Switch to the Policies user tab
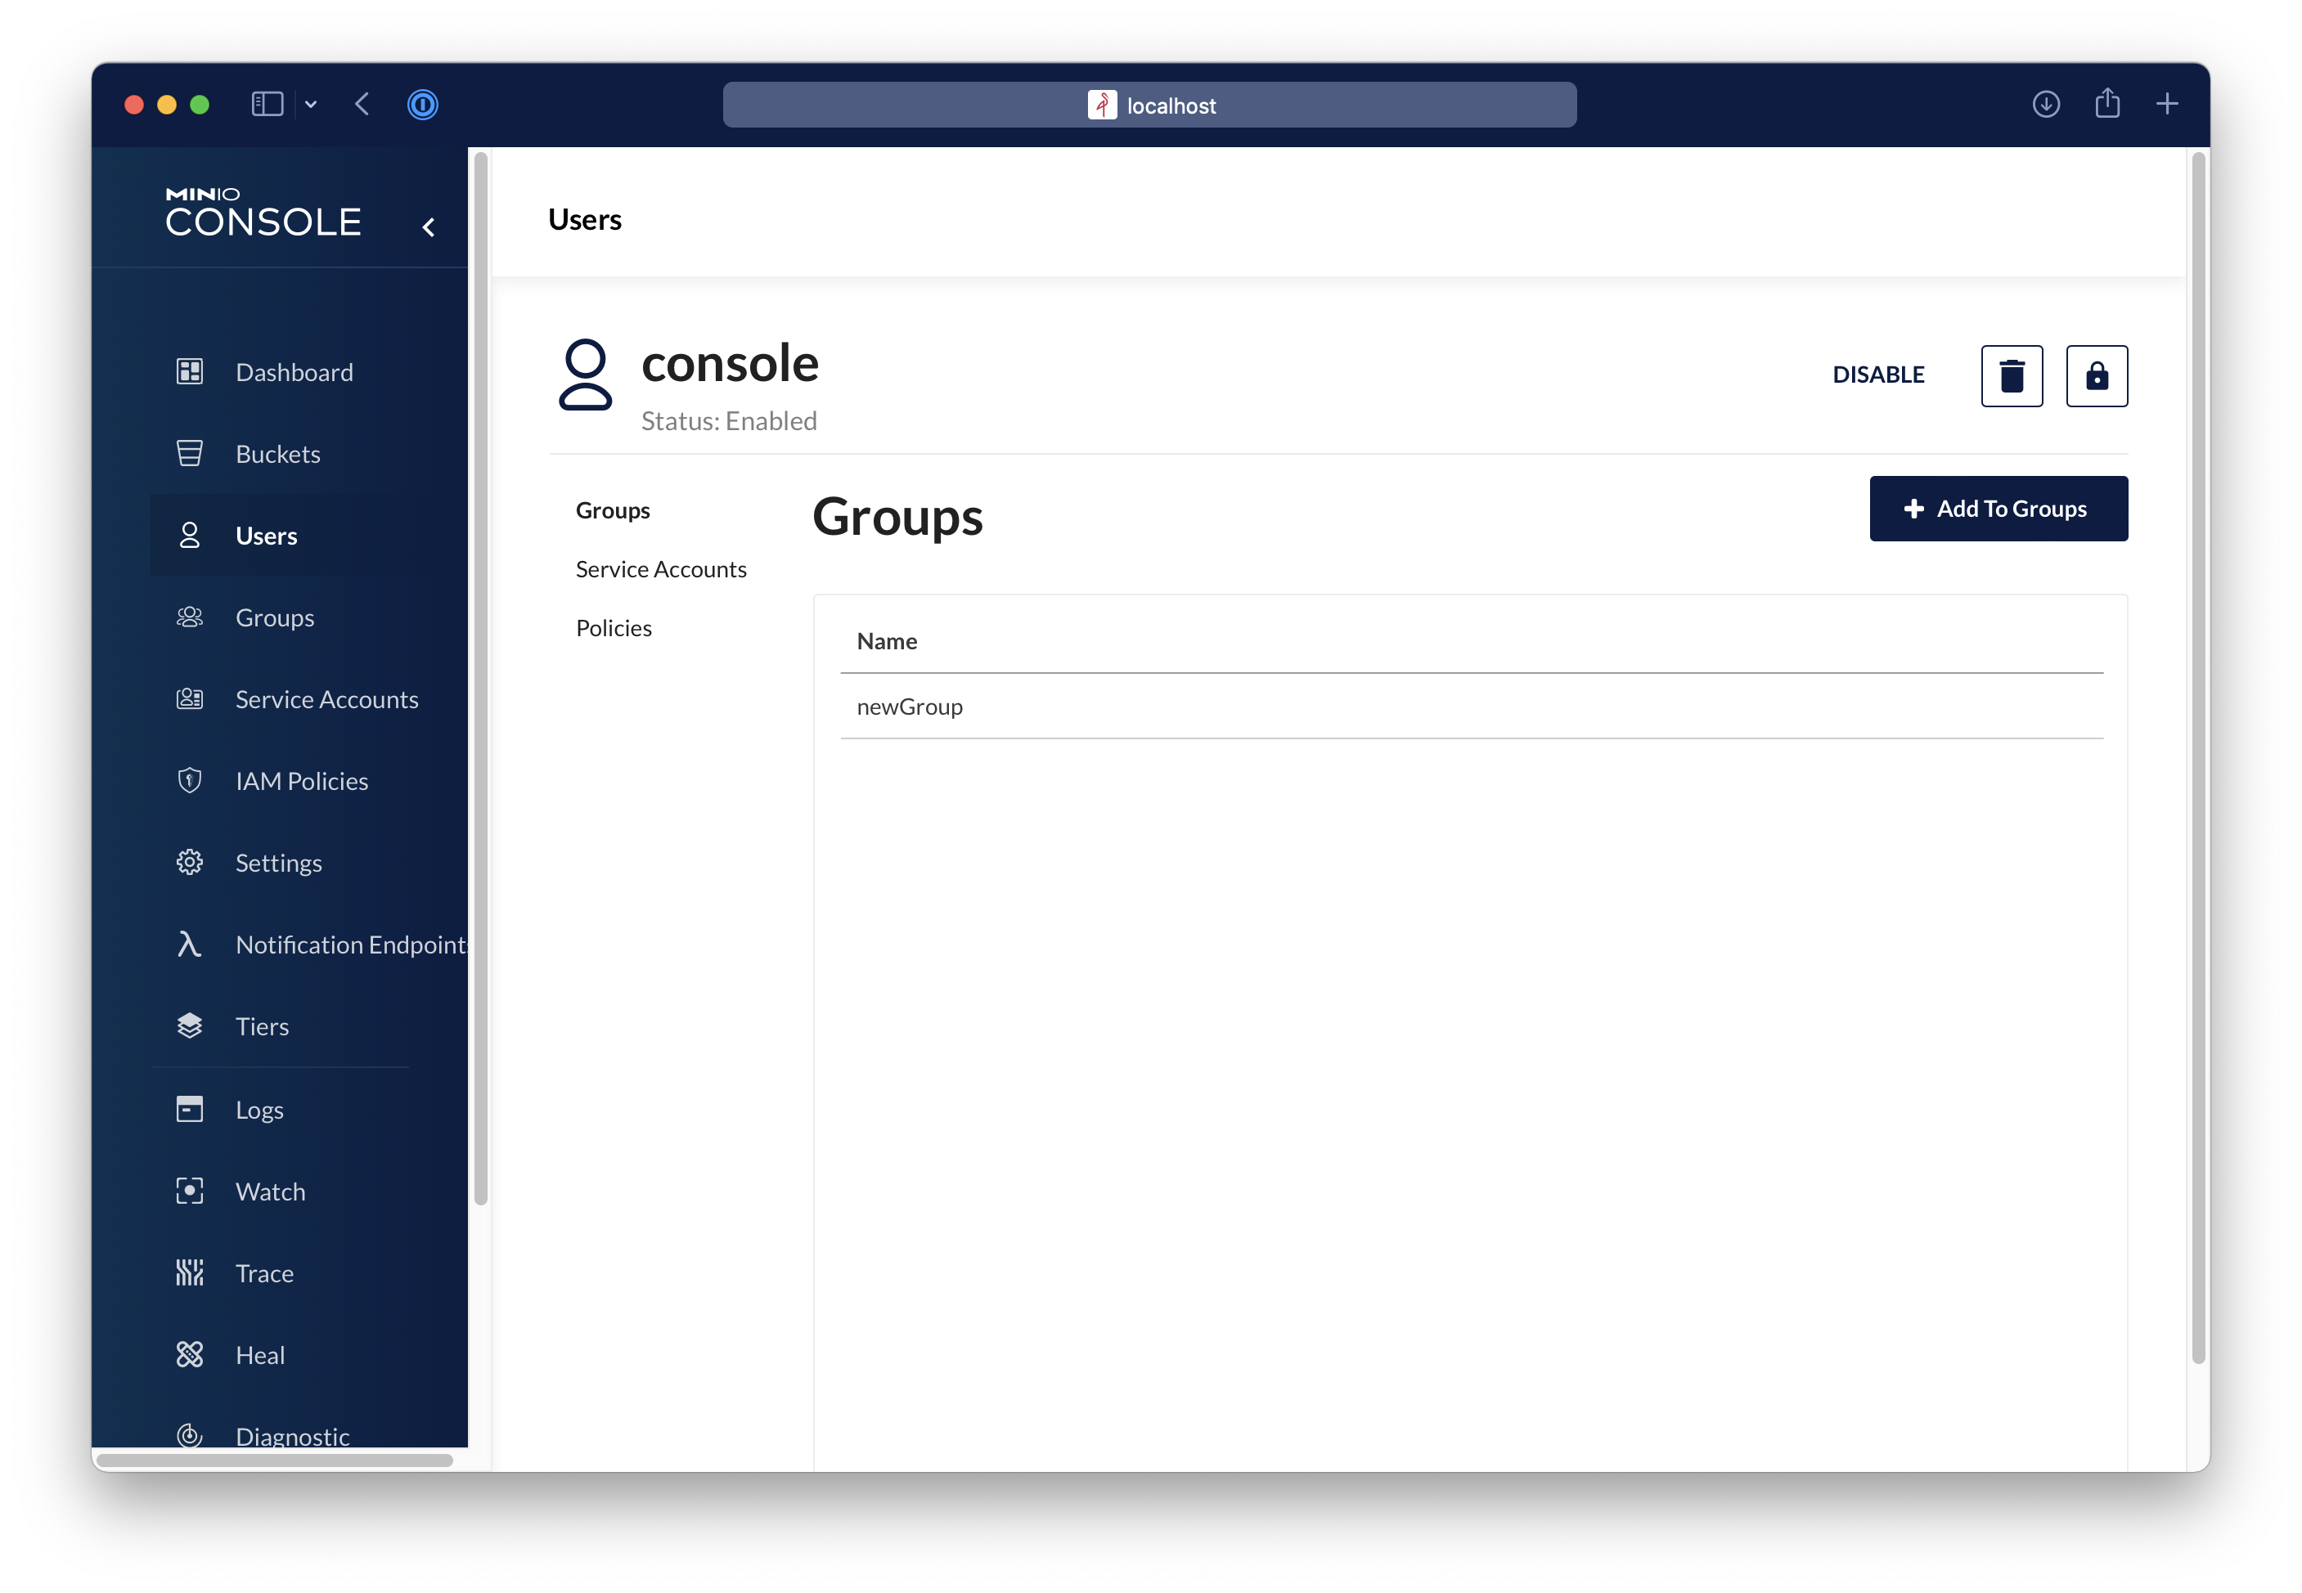This screenshot has height=1593, width=2302. [x=614, y=628]
